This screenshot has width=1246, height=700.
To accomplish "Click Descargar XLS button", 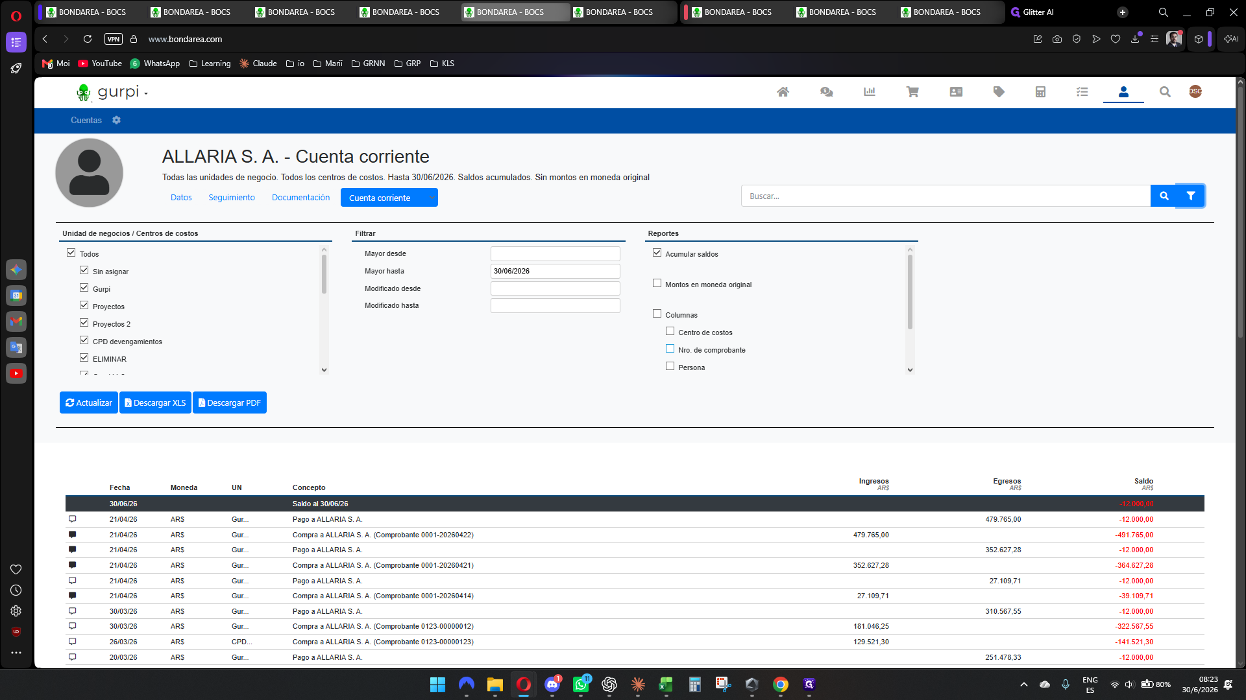I will 155,402.
